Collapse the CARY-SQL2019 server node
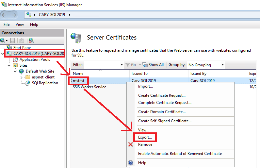Viewport: 260px width, 168px height. coord(3,54)
